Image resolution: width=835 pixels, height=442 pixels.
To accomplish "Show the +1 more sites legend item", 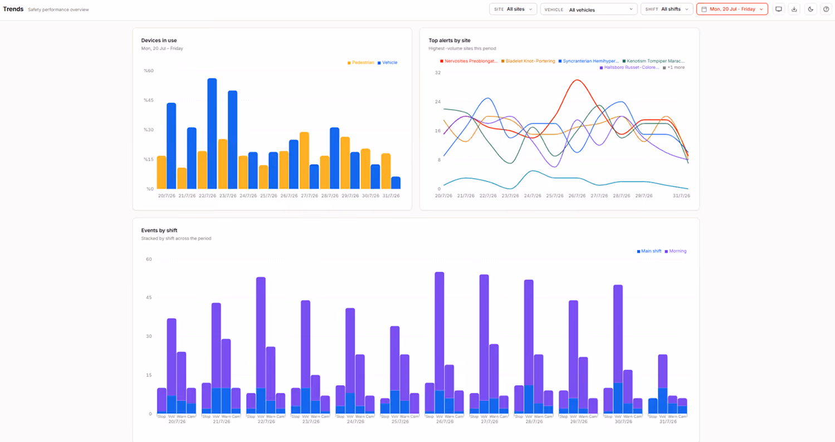I will [x=673, y=67].
